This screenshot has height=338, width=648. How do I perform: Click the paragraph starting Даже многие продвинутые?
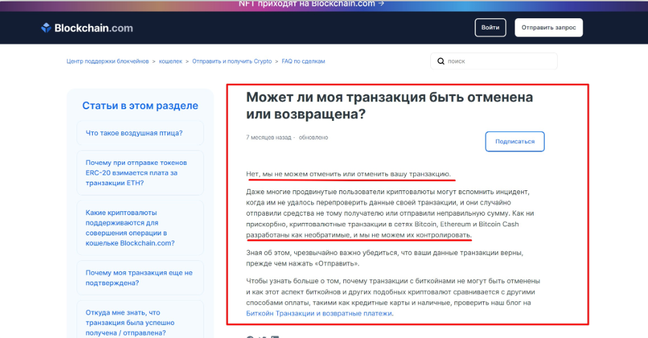point(390,213)
